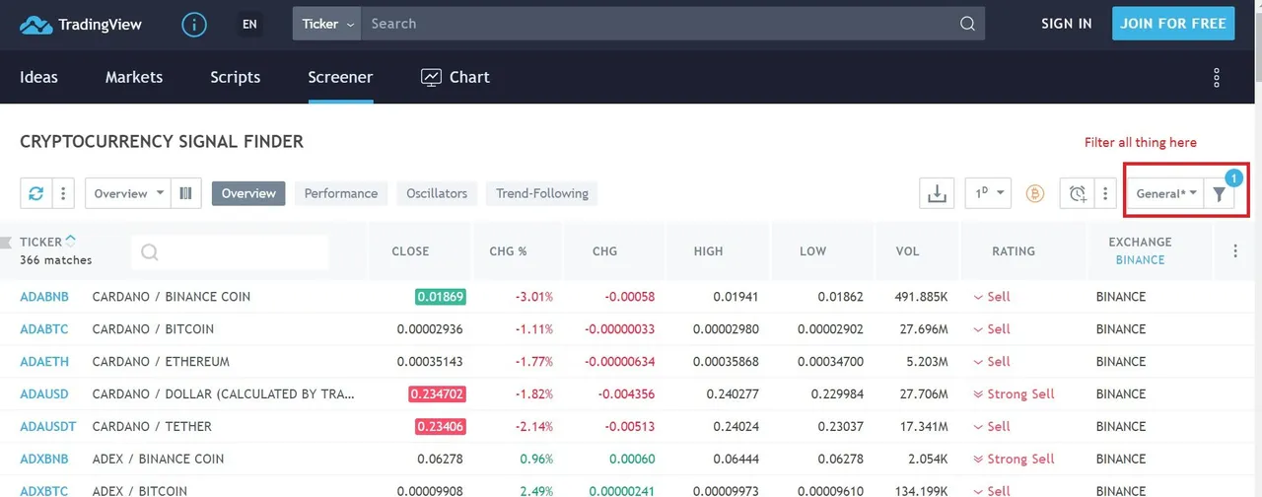Open ADAUSD ticker link
Screen dimensions: 1262x497
coord(44,393)
